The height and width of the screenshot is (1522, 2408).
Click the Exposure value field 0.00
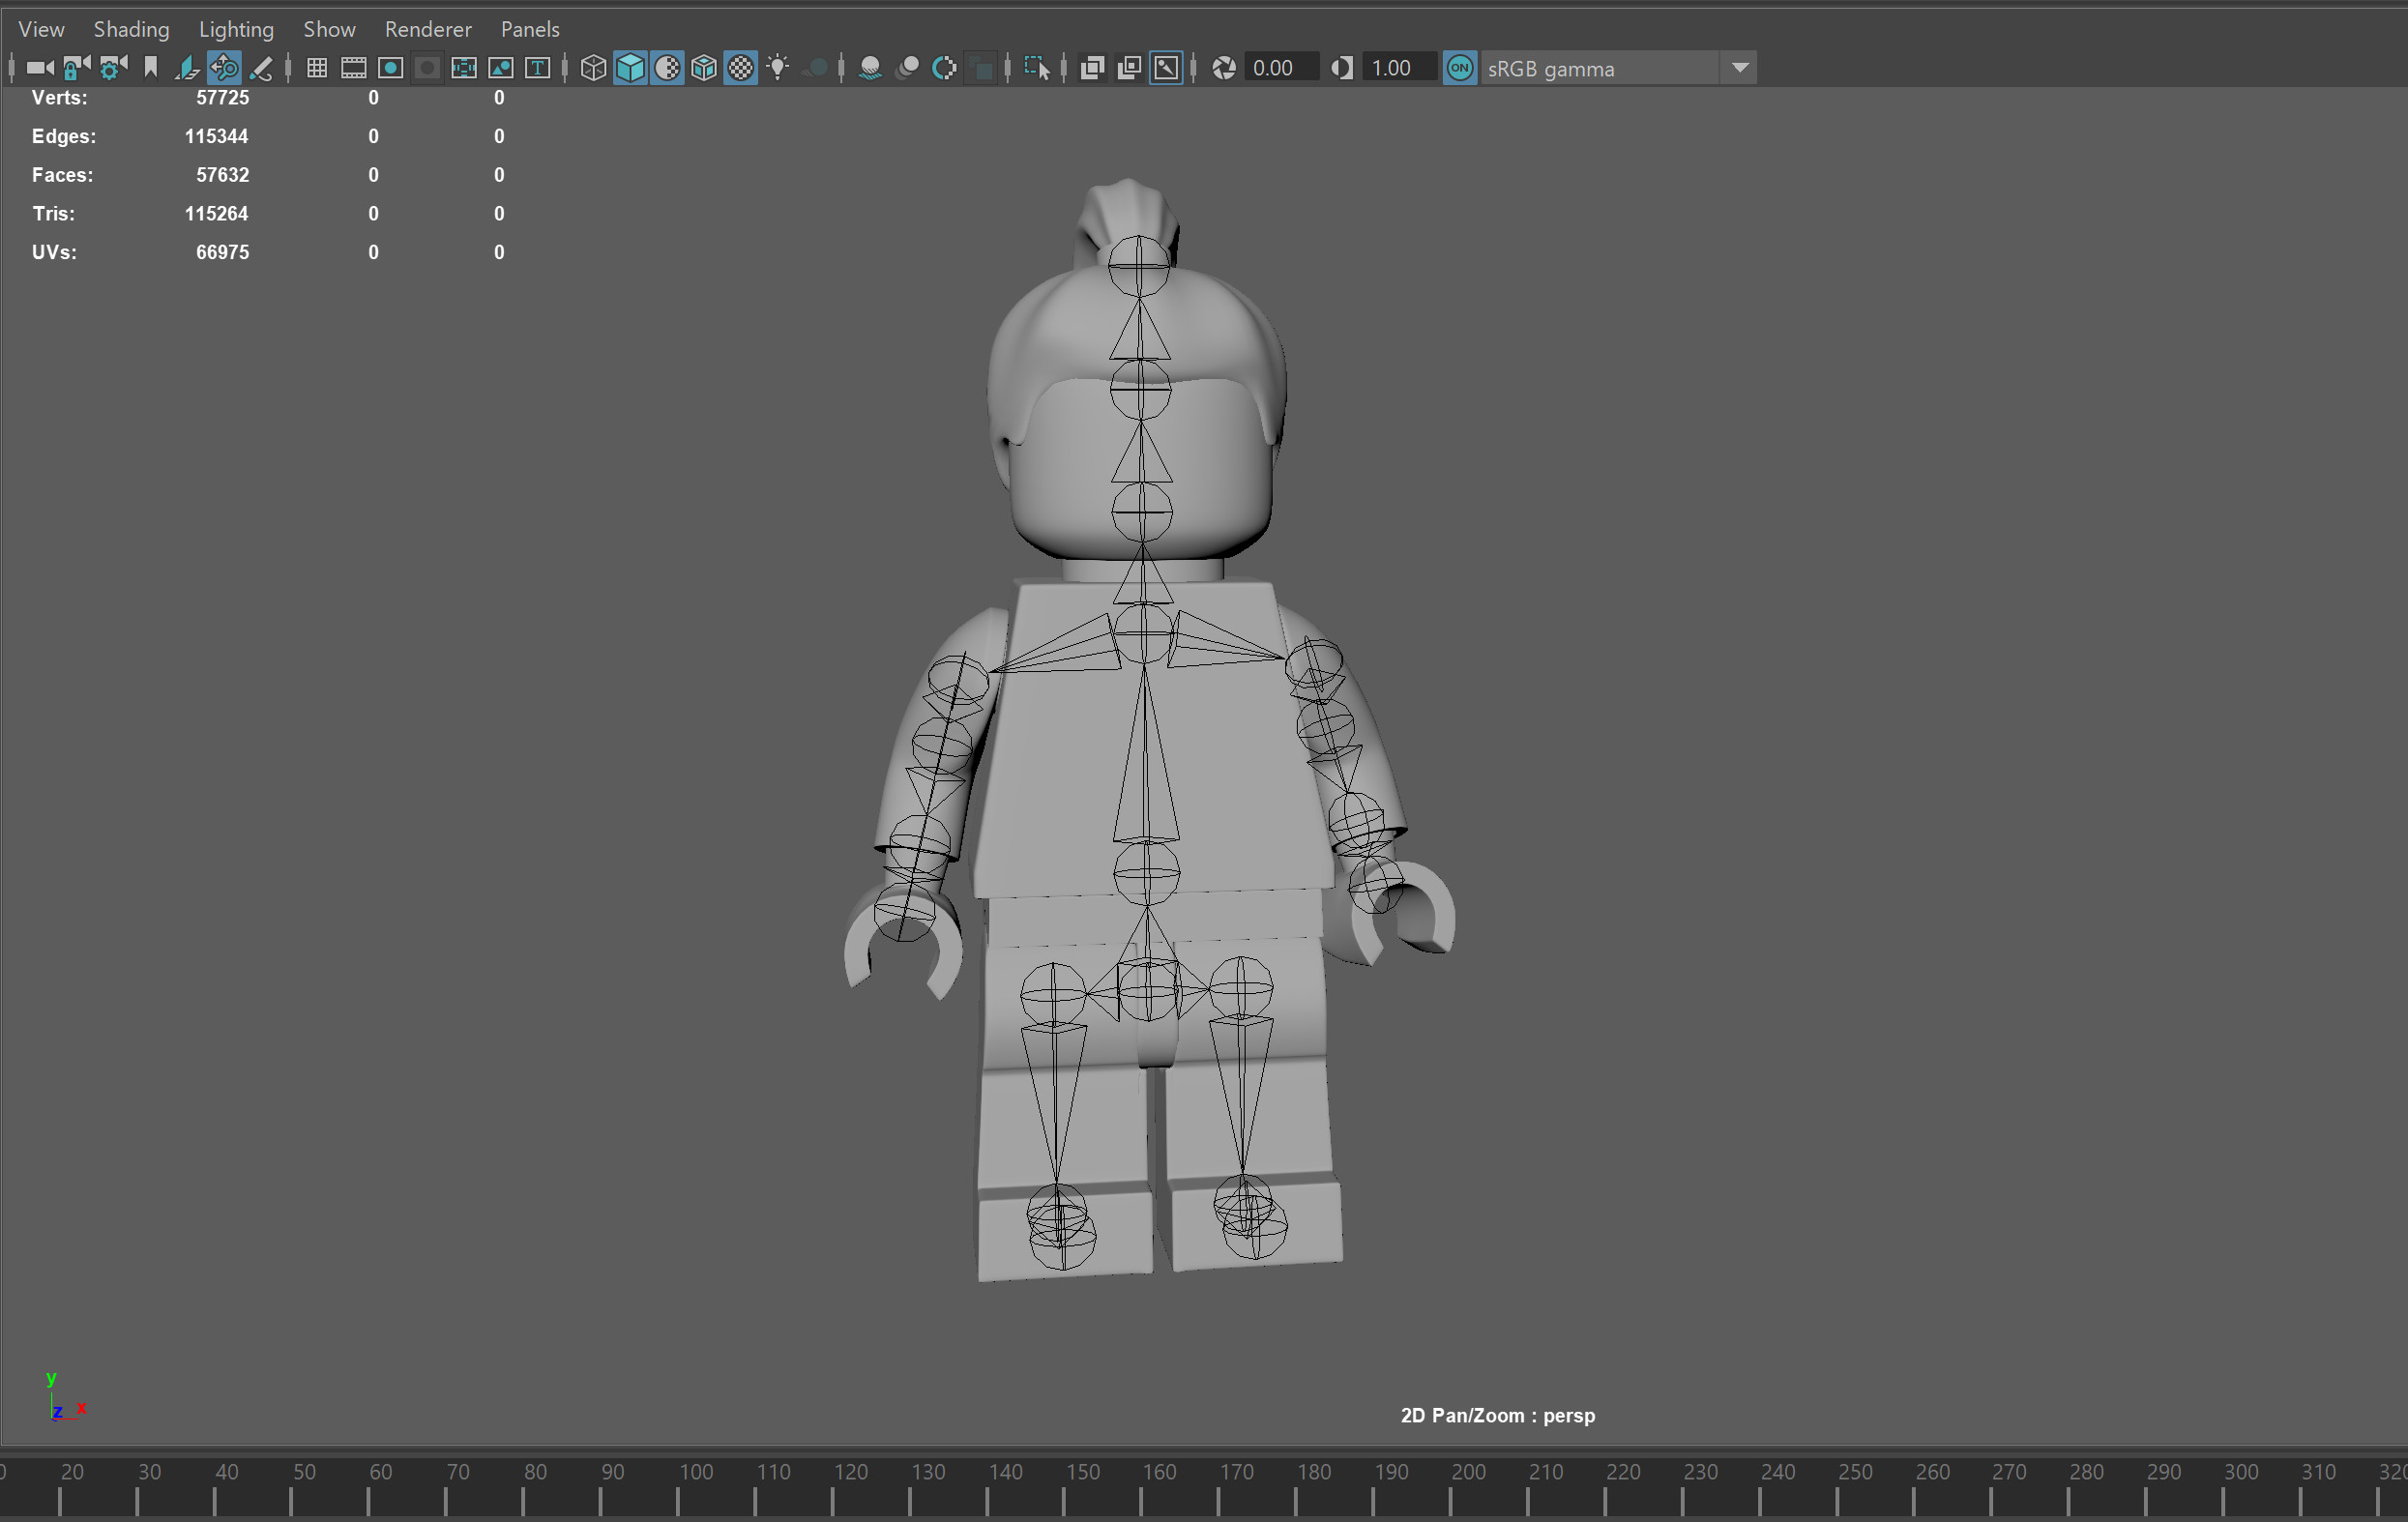1281,68
